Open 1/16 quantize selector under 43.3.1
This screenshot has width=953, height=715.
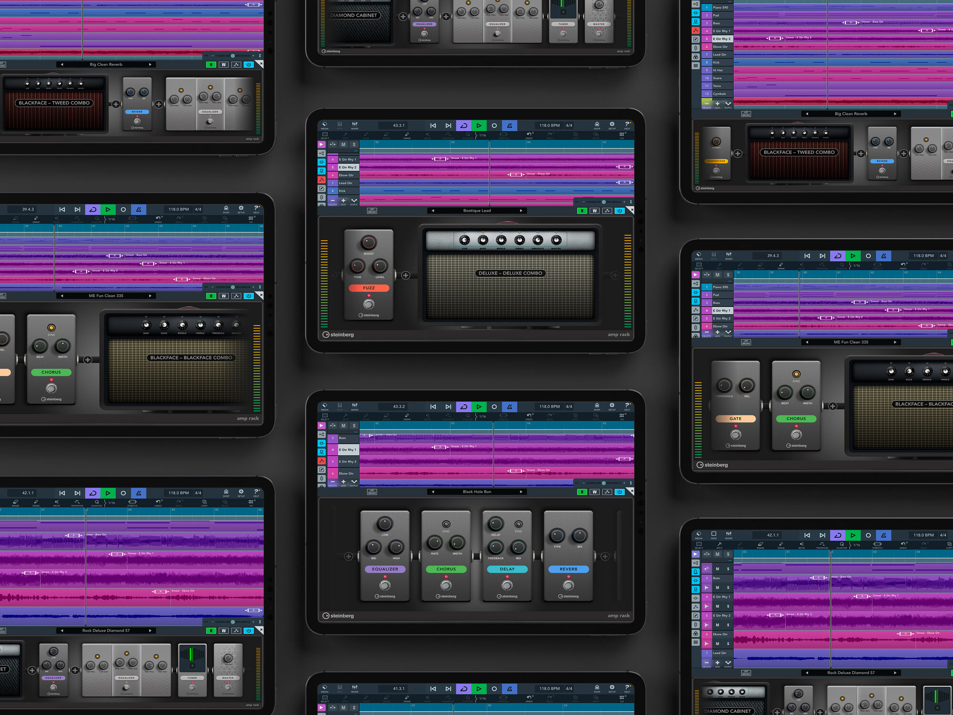[482, 135]
